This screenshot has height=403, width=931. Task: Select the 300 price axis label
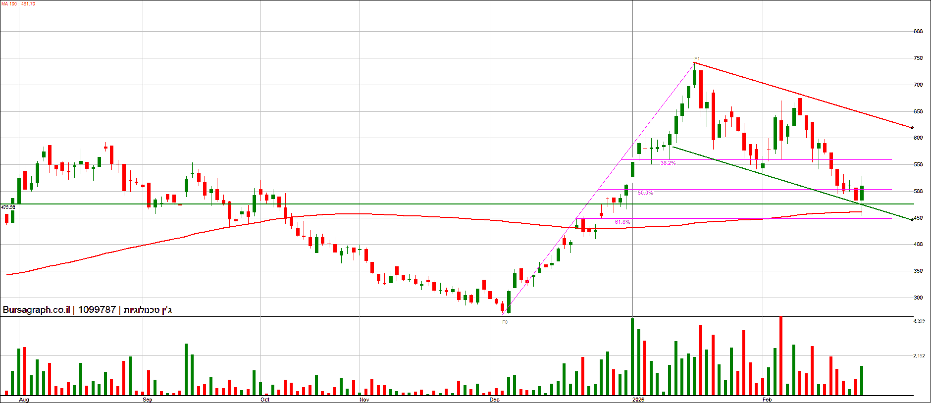click(918, 298)
